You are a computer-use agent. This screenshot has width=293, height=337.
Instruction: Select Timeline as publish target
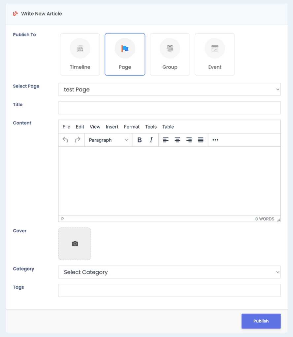[x=80, y=54]
